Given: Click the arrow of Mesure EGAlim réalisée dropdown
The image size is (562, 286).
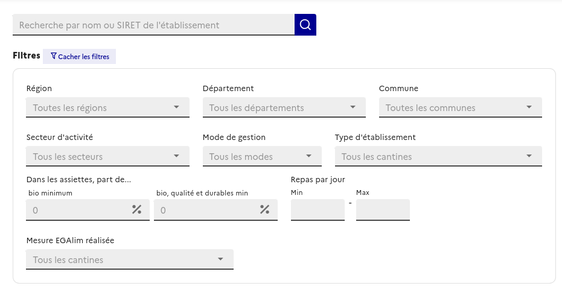Looking at the screenshot, I should (x=220, y=259).
